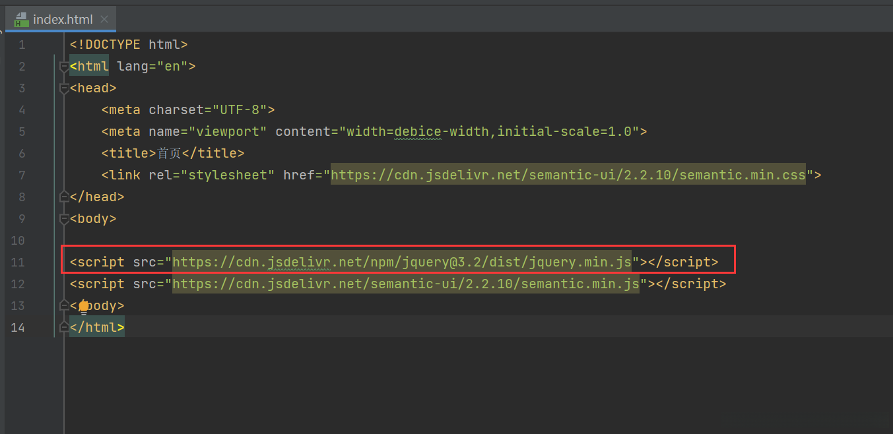Click line number 11 in the gutter
Viewport: 893px width, 434px height.
(x=18, y=263)
